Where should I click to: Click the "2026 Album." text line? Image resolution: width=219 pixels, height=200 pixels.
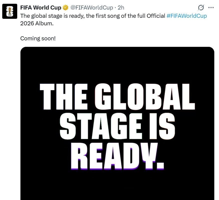[37, 24]
